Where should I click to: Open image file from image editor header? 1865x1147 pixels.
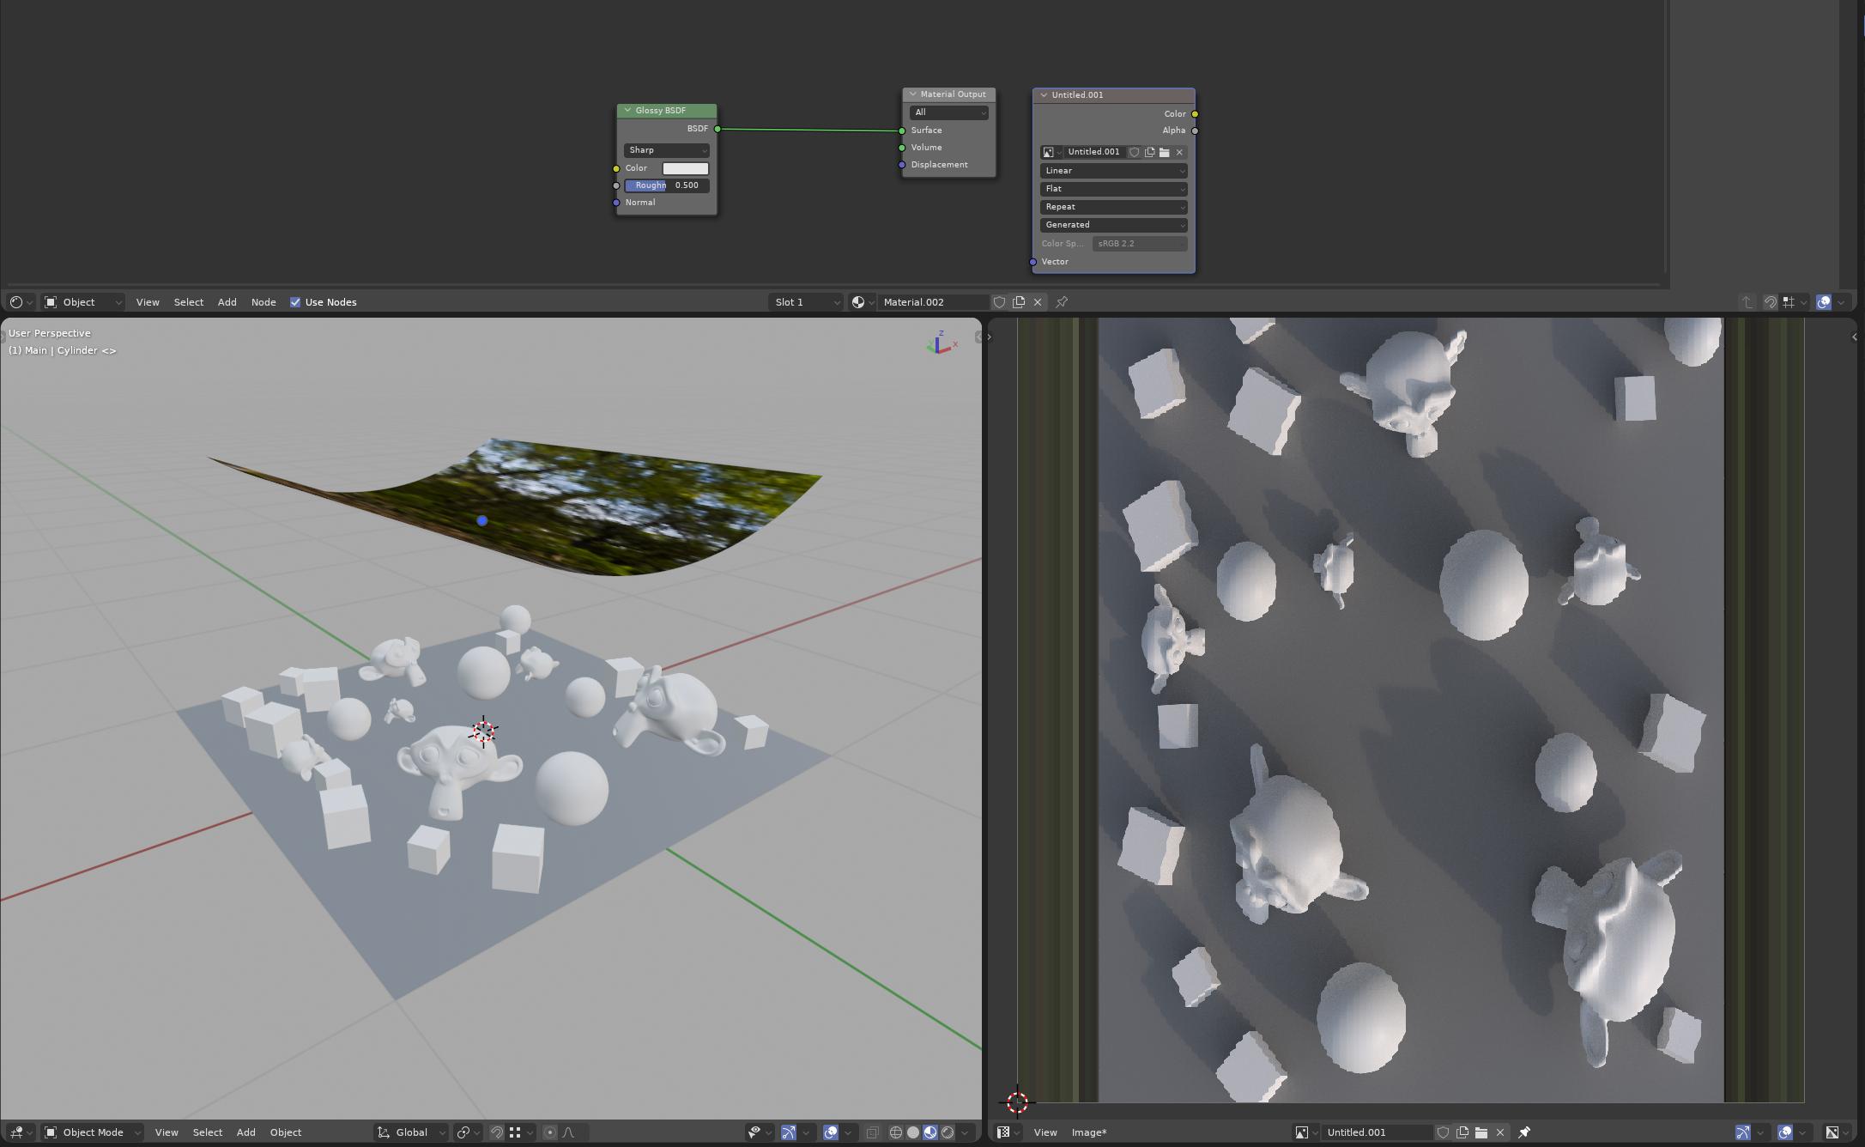[x=1481, y=1132]
